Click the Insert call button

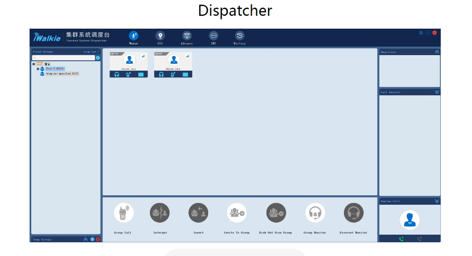198,213
